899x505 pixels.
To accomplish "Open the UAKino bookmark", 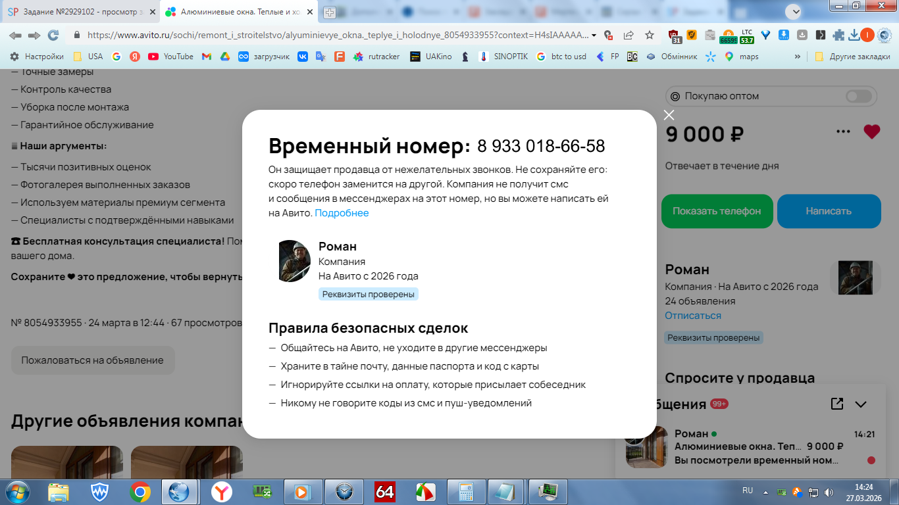I will pyautogui.click(x=431, y=57).
